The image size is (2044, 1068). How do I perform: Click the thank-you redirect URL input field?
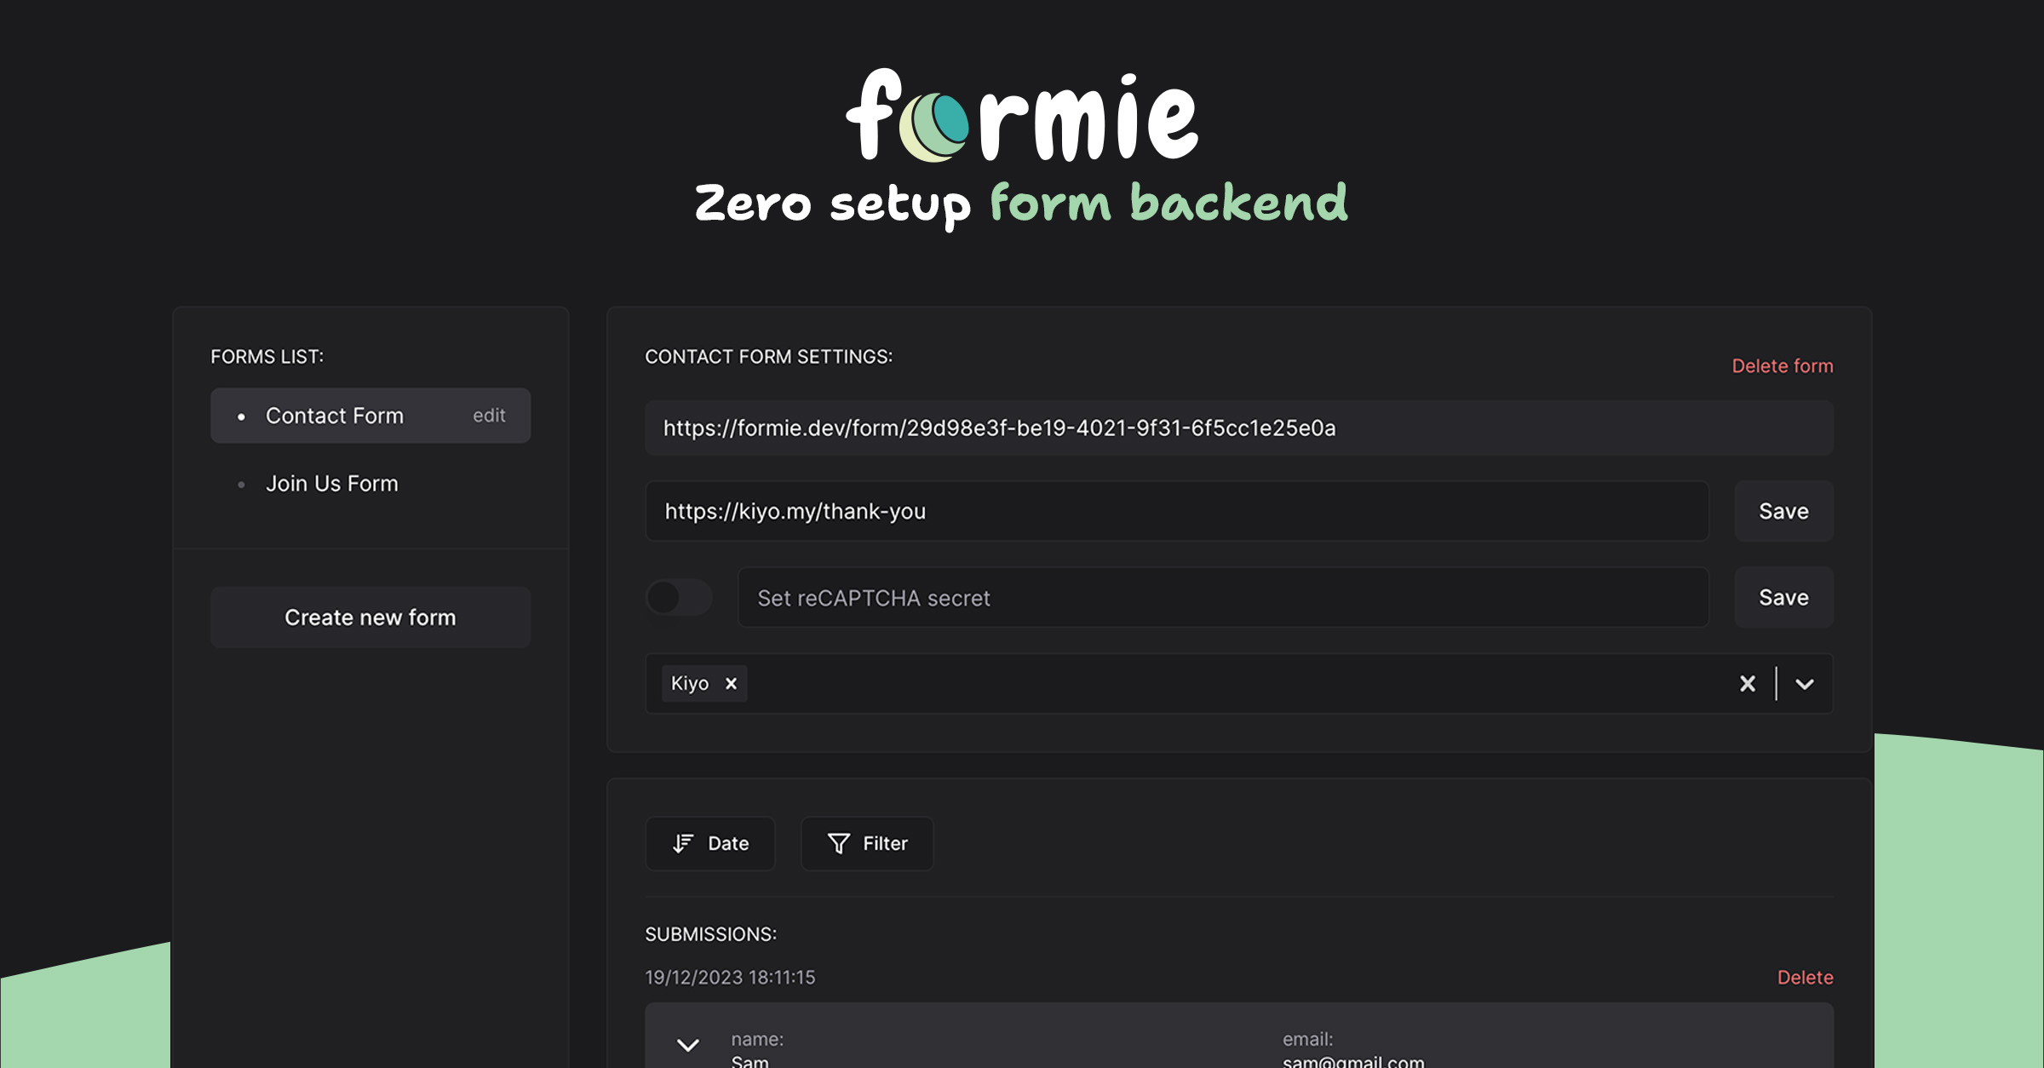(1175, 512)
